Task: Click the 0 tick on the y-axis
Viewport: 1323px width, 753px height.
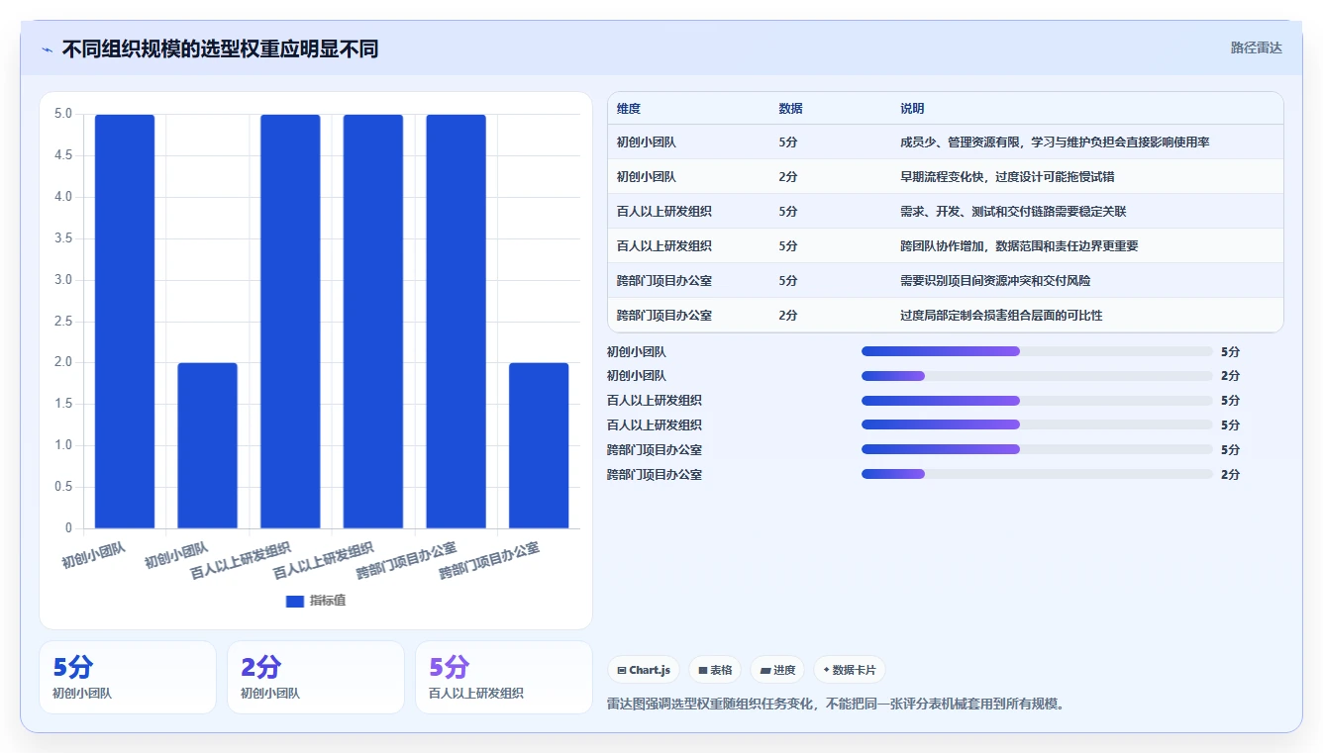Action: click(x=69, y=528)
